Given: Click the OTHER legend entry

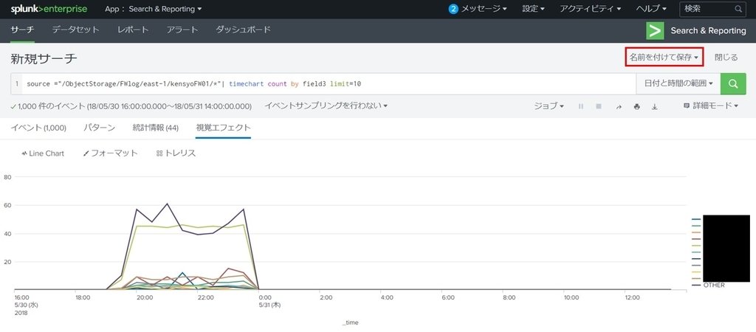Looking at the screenshot, I should (x=713, y=285).
